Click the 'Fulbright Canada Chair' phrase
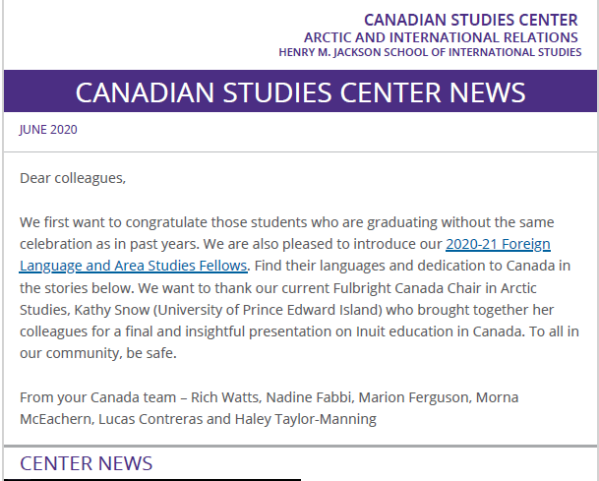This screenshot has height=481, width=599. [x=407, y=287]
